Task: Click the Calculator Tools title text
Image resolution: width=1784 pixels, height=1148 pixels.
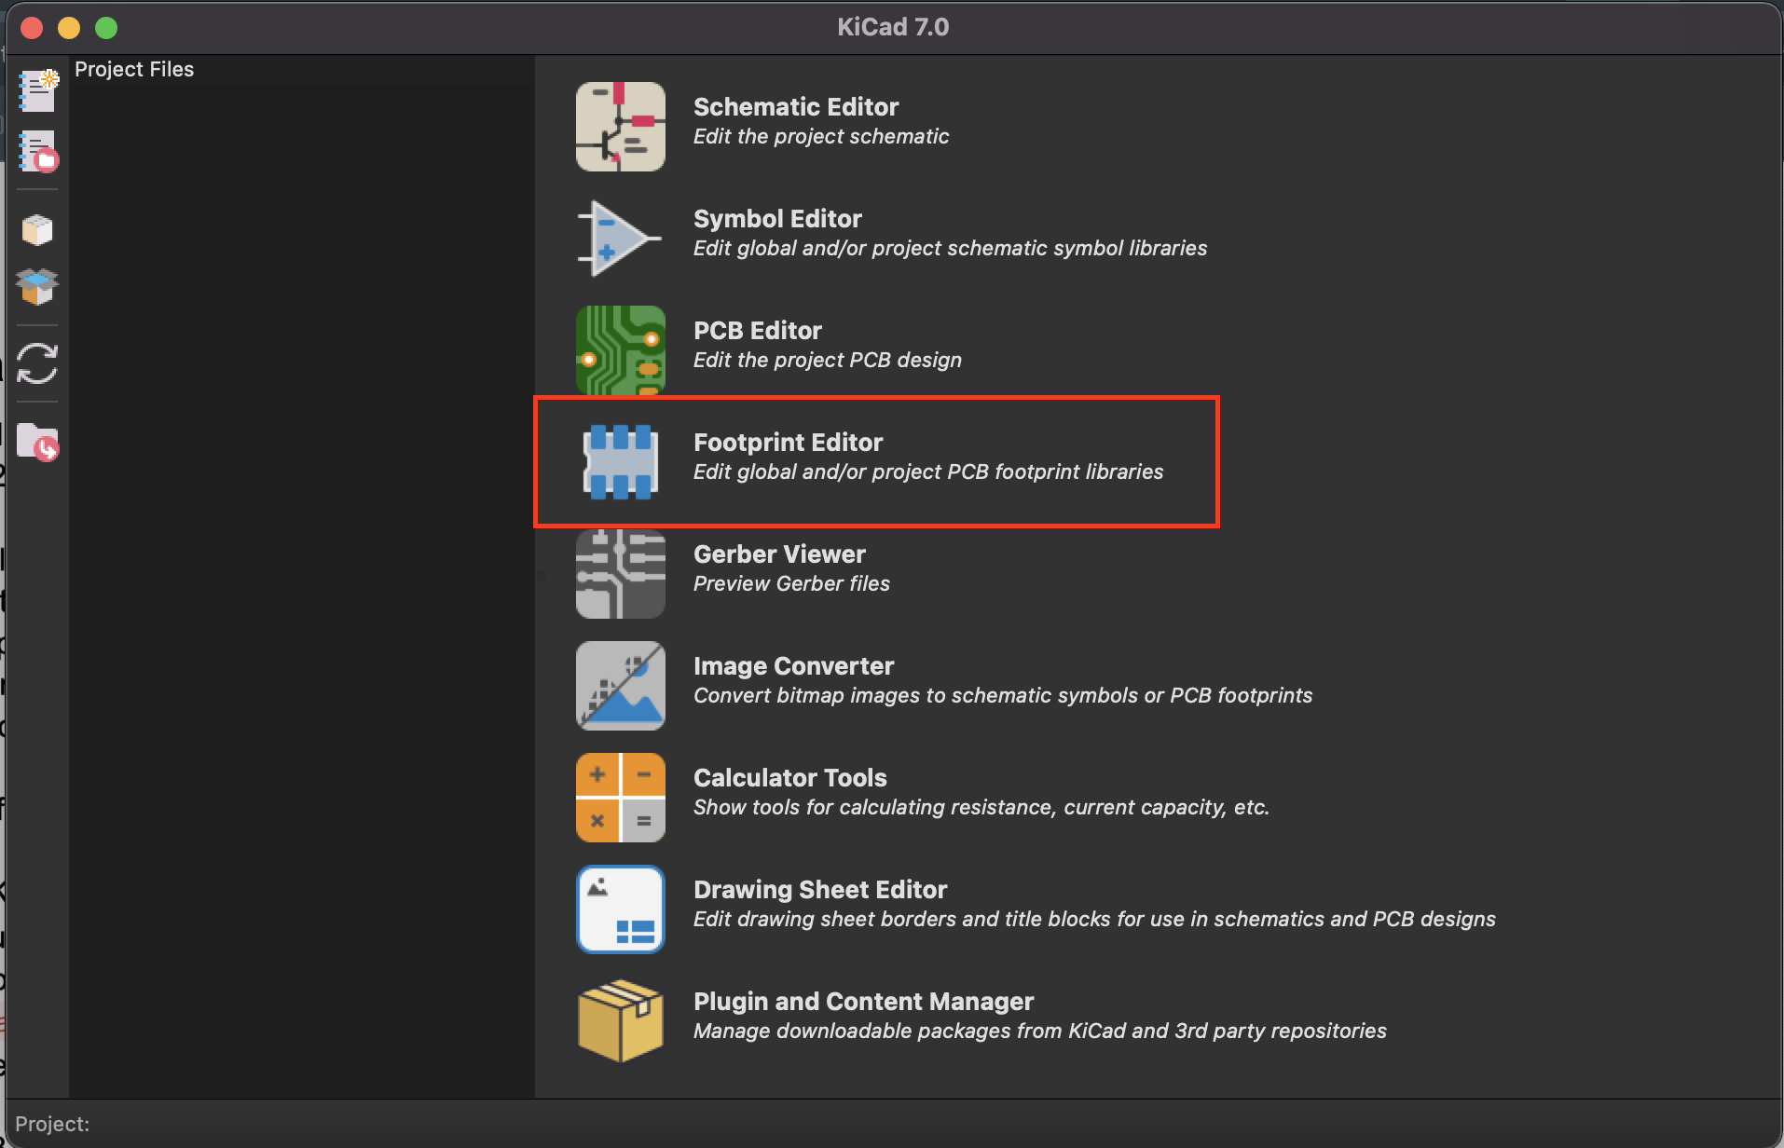Action: coord(790,778)
